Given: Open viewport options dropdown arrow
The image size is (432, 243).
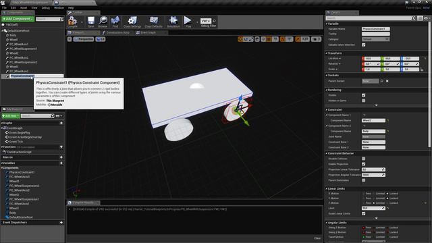Looking at the screenshot, I should pos(70,39).
